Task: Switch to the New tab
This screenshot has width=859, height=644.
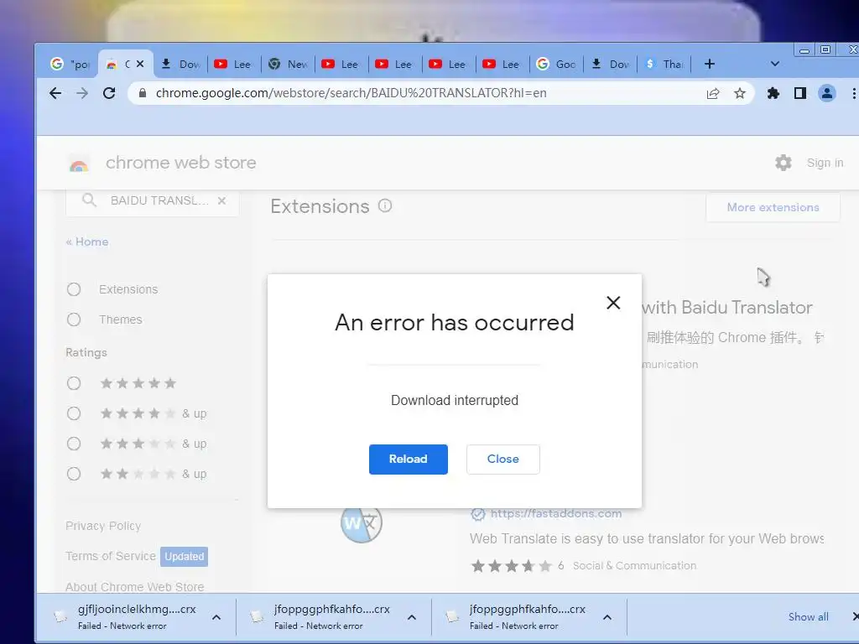Action: [288, 64]
